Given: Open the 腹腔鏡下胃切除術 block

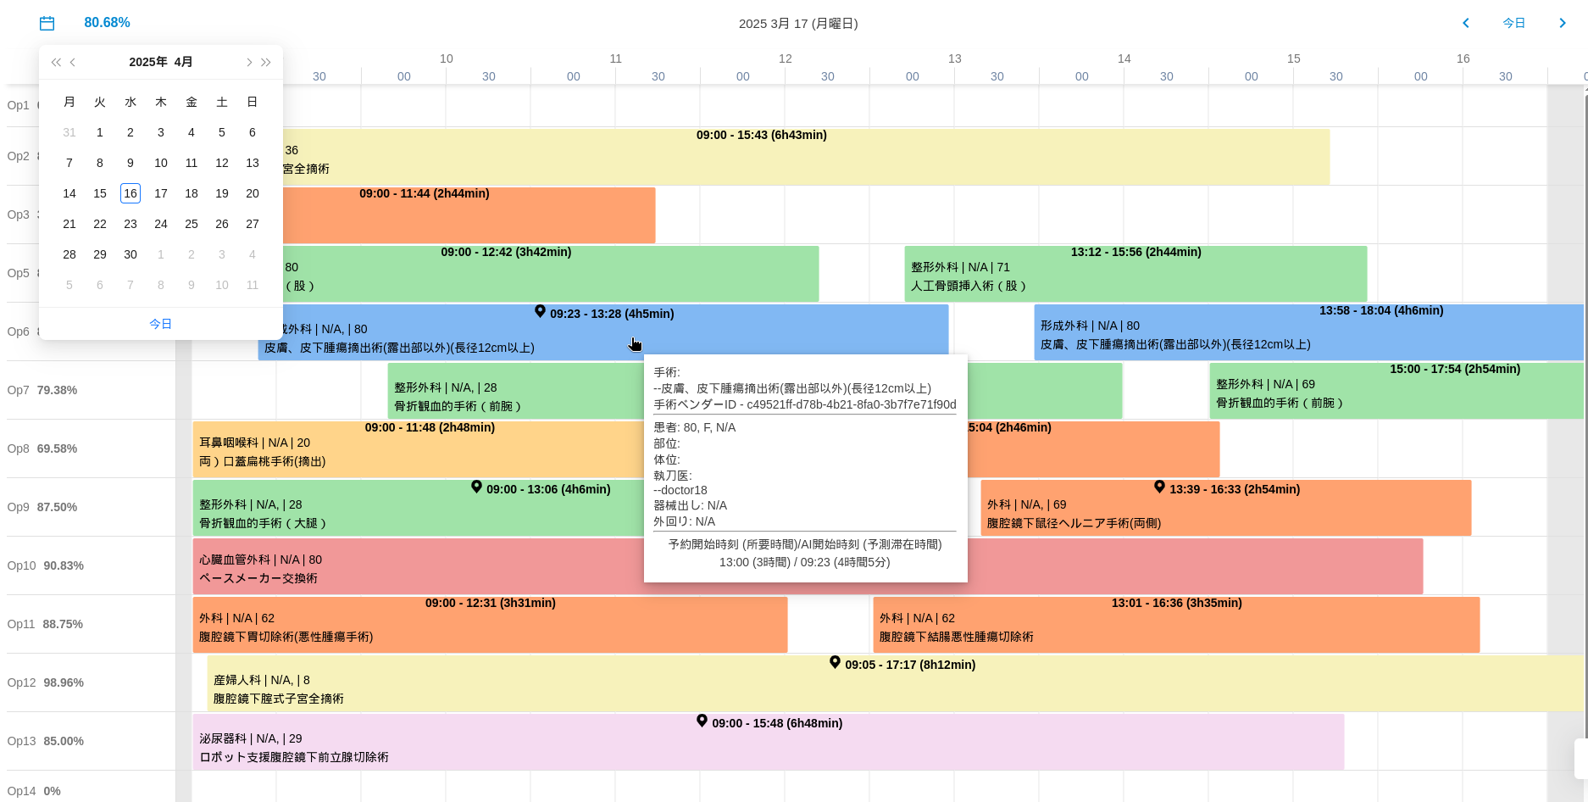Looking at the screenshot, I should 490,625.
